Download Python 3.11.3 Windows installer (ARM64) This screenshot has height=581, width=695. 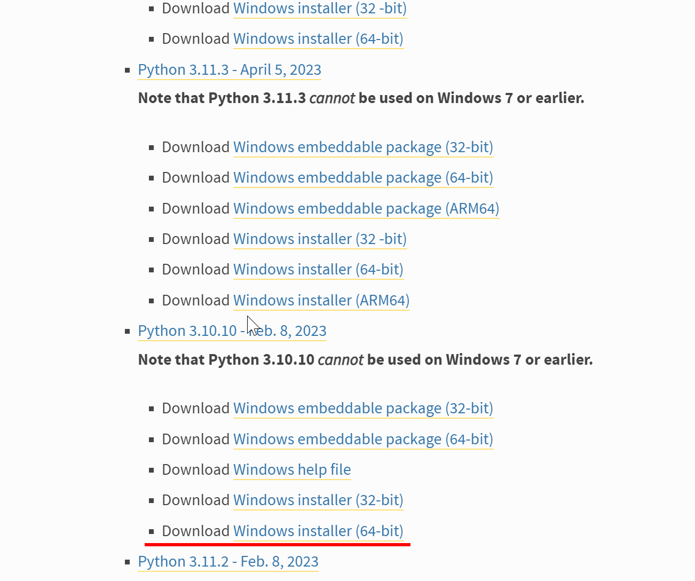pos(321,301)
